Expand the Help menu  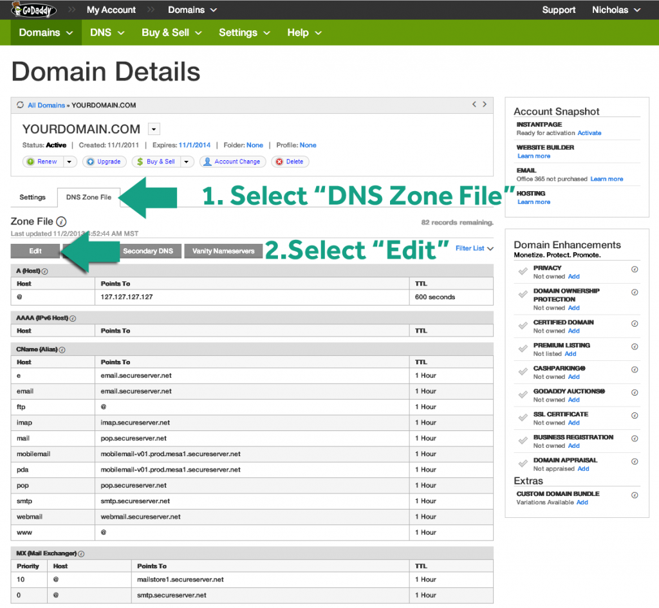point(304,32)
